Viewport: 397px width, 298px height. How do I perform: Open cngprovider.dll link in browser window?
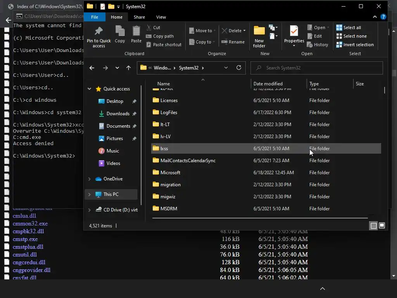pyautogui.click(x=31, y=270)
